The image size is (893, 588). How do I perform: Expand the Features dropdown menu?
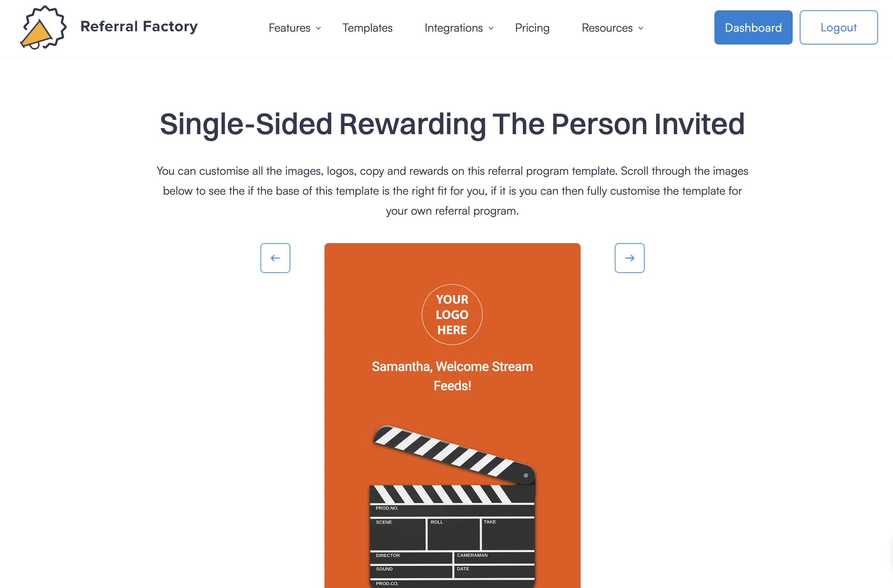tap(294, 27)
